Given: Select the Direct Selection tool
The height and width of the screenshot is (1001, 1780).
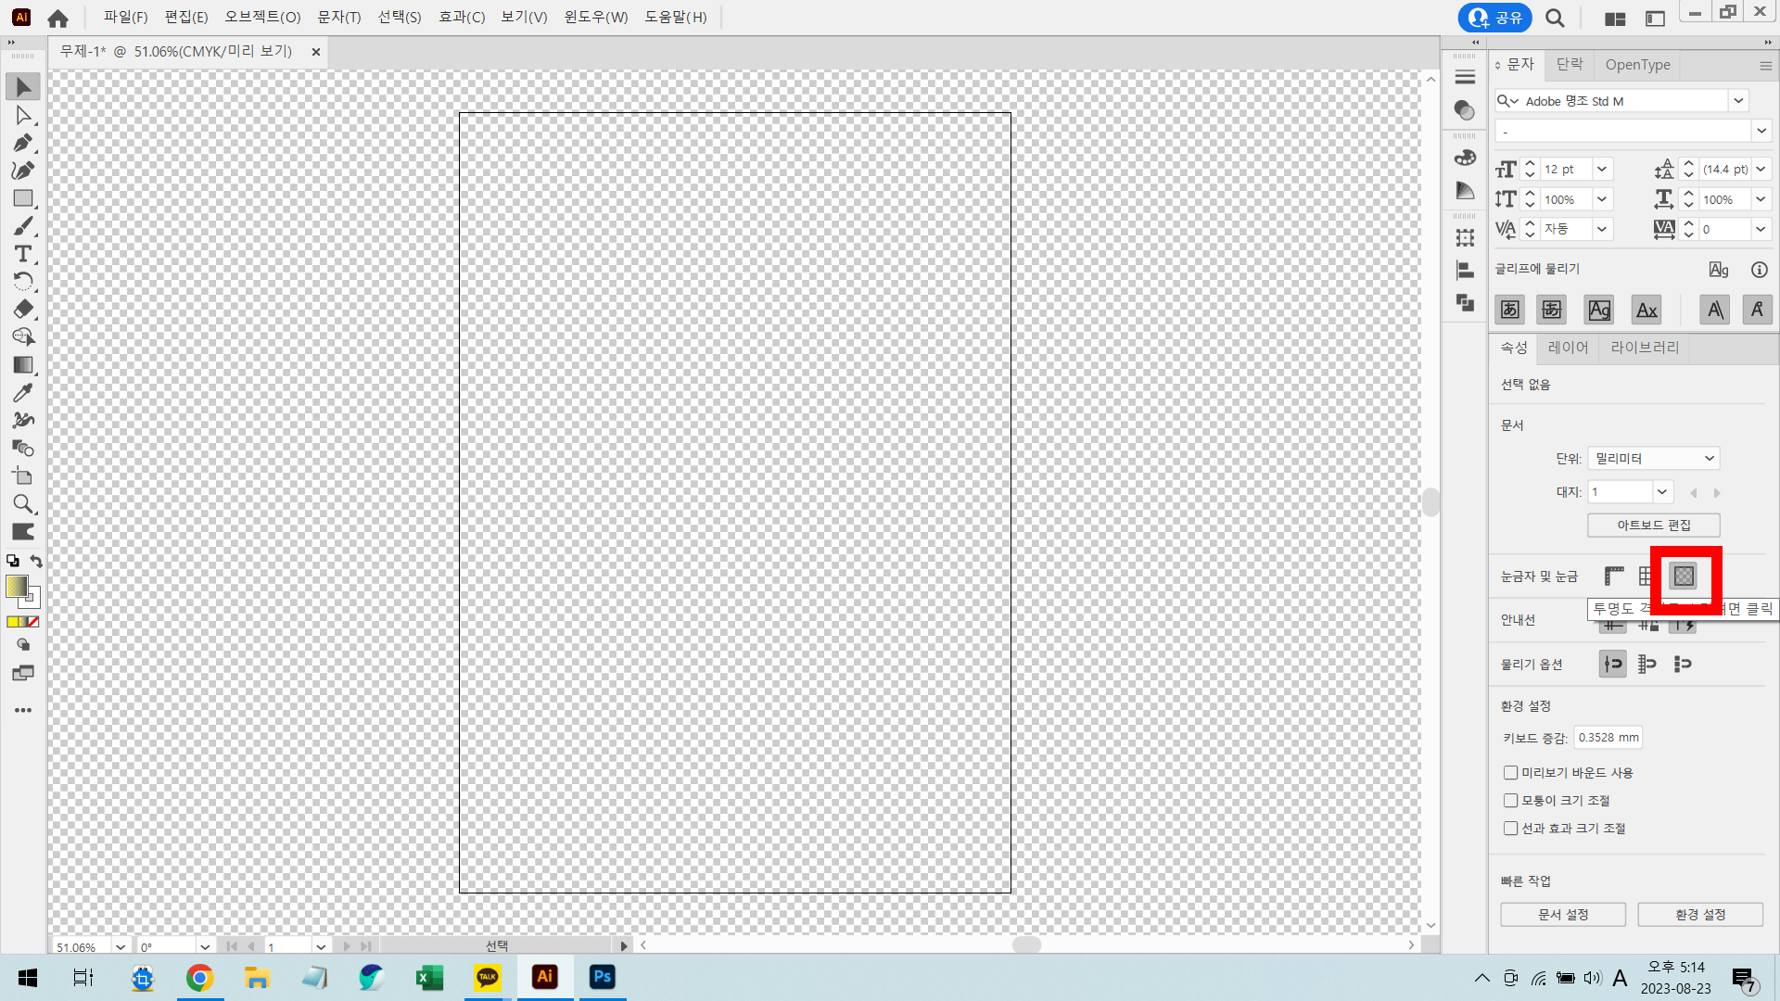Looking at the screenshot, I should [23, 115].
